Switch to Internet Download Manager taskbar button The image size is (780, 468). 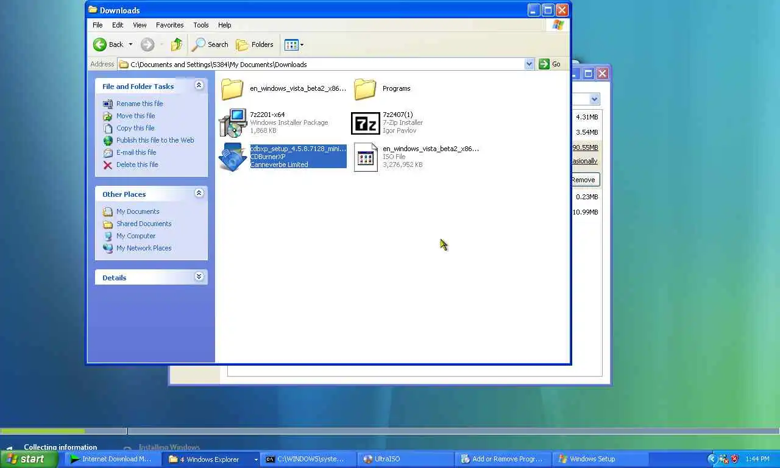[113, 459]
